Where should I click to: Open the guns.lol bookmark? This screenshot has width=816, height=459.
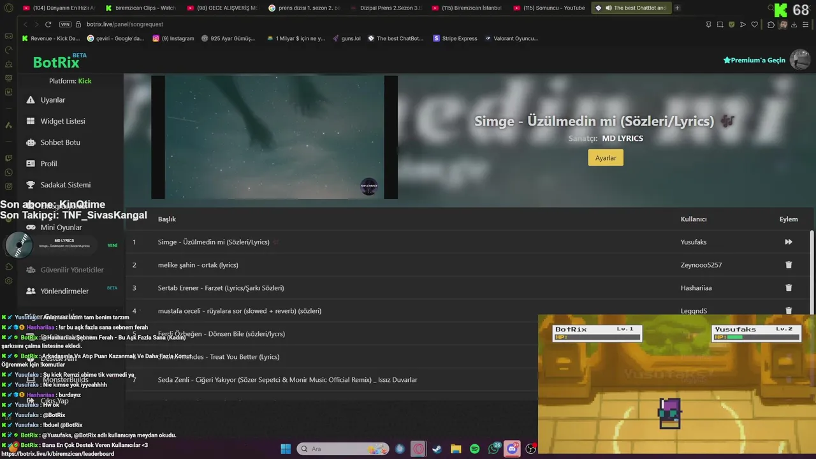pos(346,38)
